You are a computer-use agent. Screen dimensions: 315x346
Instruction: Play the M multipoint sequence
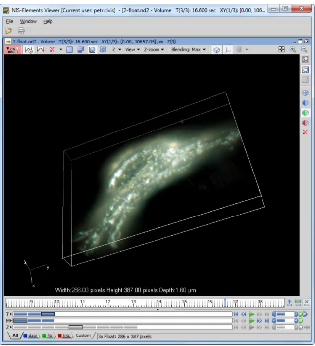click(251, 321)
